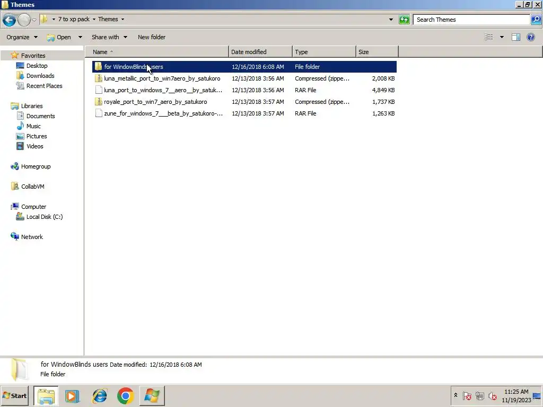
Task: Select Computer in navigation pane
Action: (33, 207)
